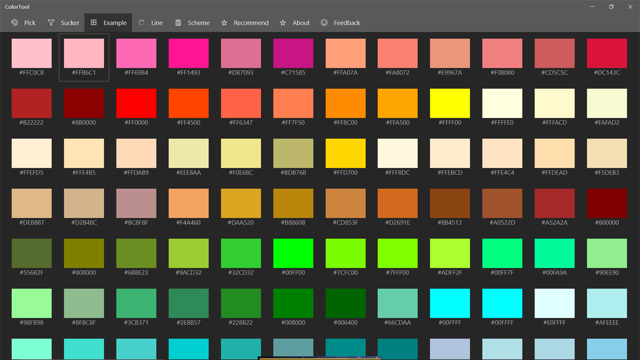Click the #00FA9A hex code label
Viewport: 640px width, 360px height.
[x=555, y=272]
